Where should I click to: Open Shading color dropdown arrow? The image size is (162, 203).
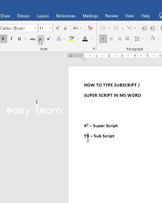coord(159,39)
